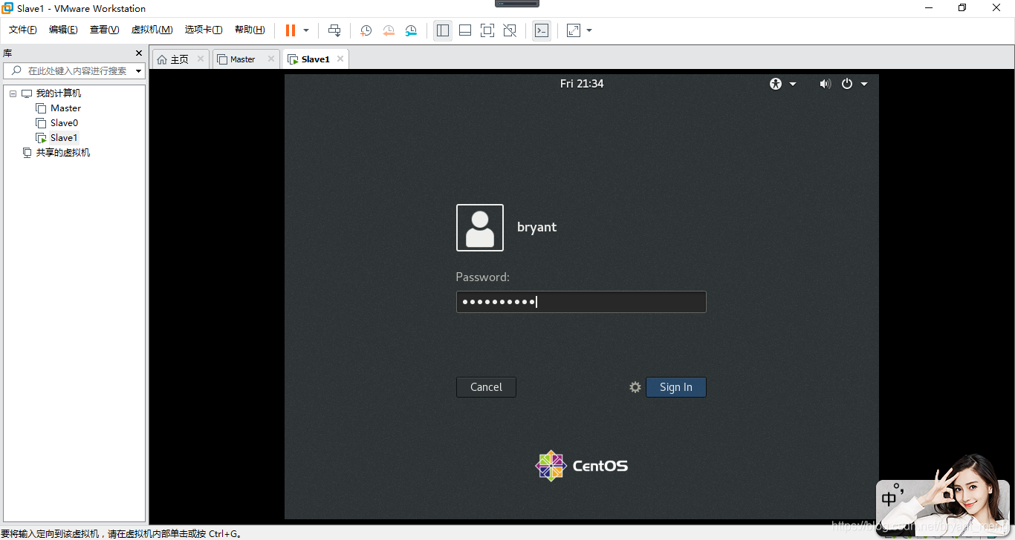The image size is (1015, 540).
Task: Click the Chinese input method indicator 中
Action: click(x=889, y=499)
